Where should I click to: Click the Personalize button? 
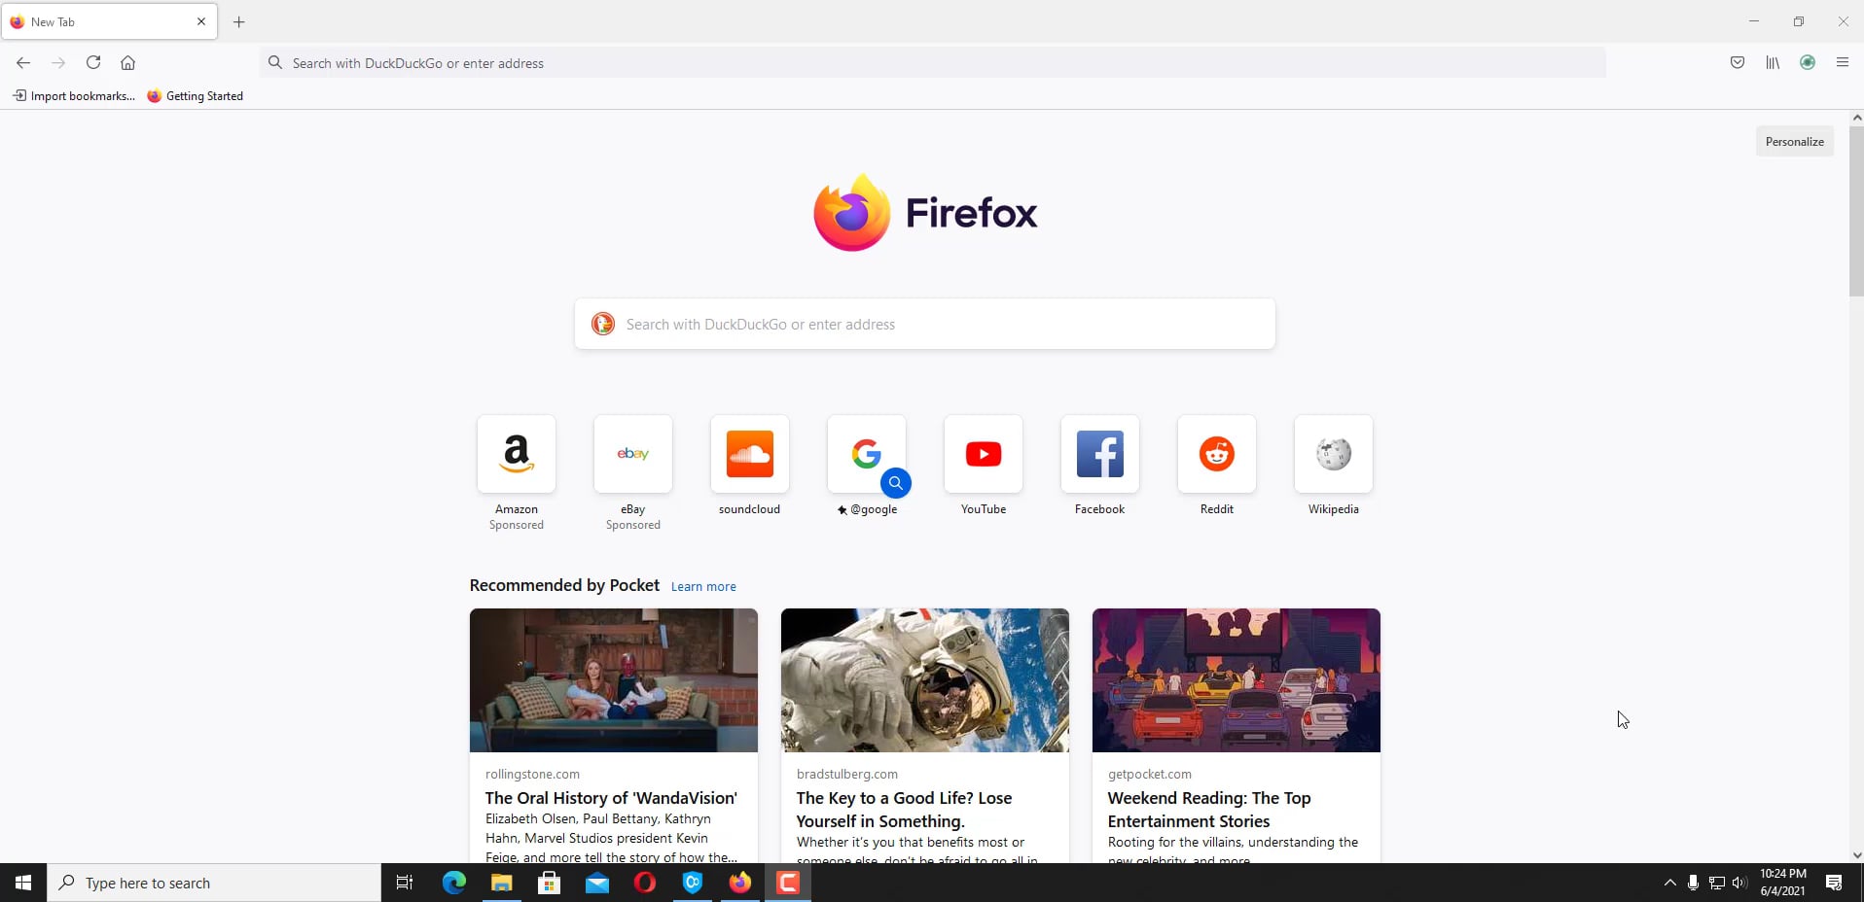coord(1795,142)
